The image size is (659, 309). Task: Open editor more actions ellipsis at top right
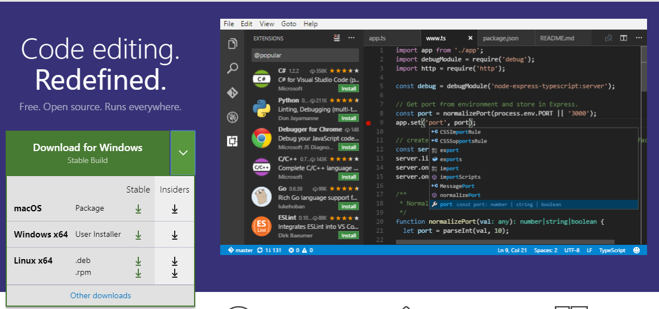pos(639,38)
